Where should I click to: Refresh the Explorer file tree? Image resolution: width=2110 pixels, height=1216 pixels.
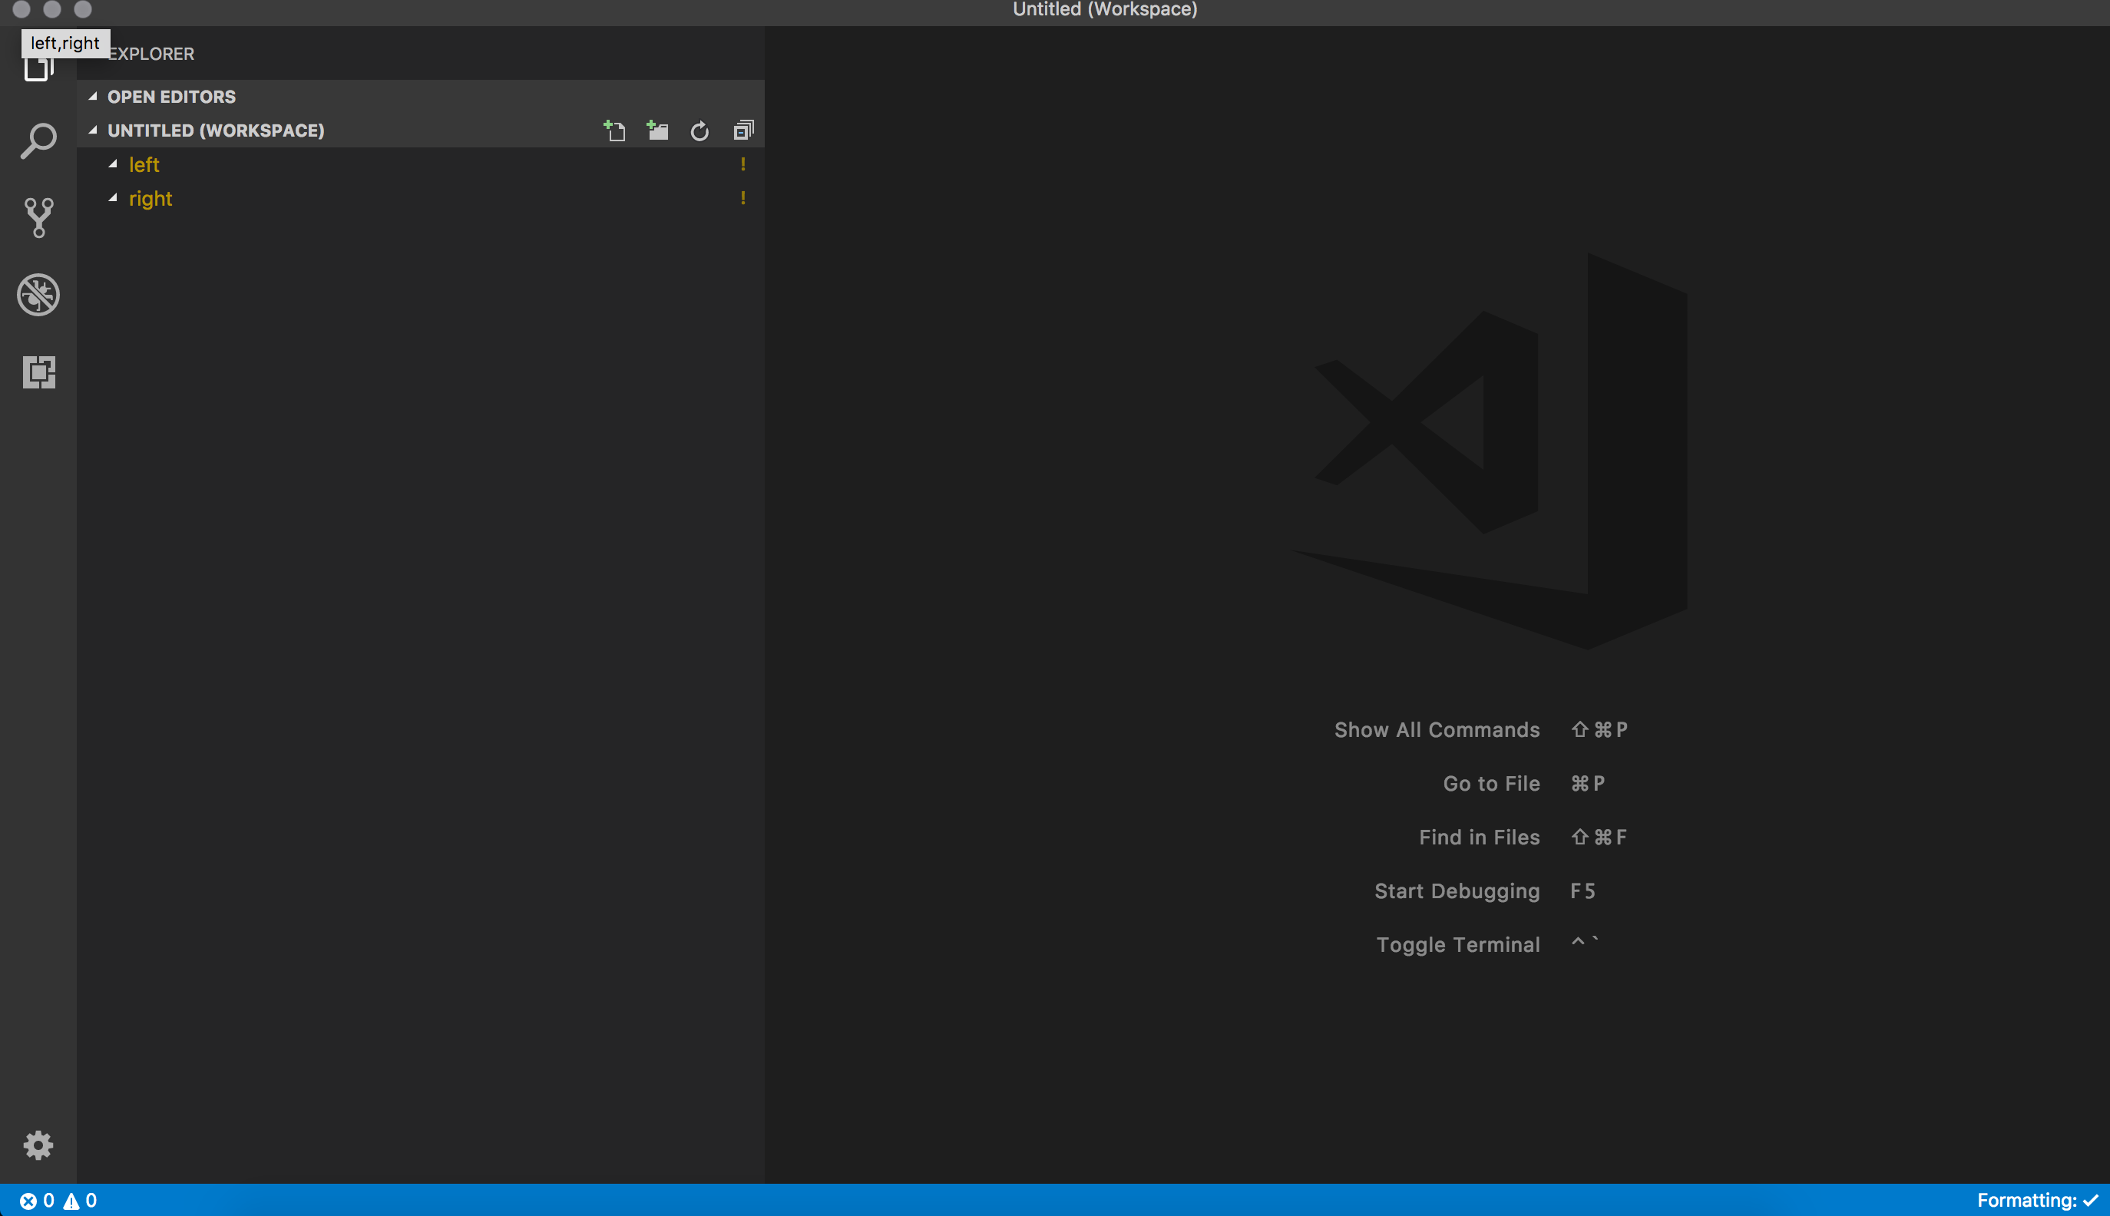point(699,131)
